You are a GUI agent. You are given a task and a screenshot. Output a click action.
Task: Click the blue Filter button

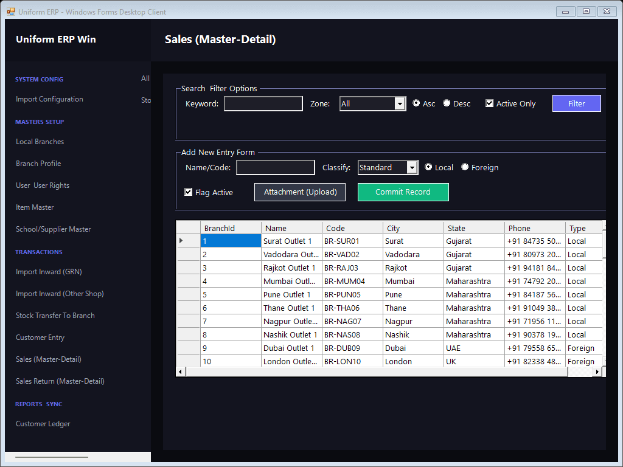coord(576,103)
